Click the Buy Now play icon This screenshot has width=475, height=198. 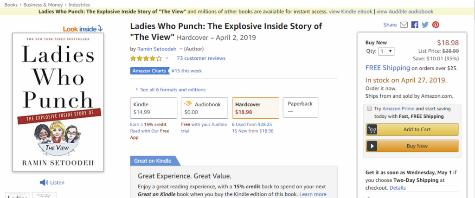click(372, 146)
